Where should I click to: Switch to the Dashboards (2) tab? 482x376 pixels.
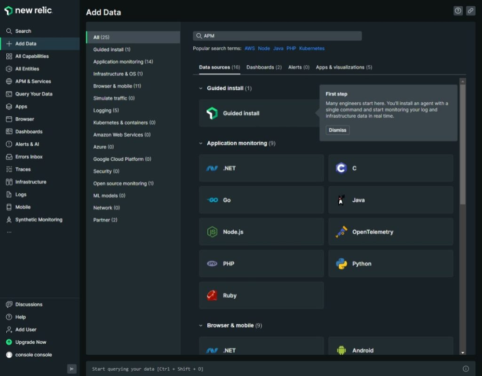coord(264,68)
